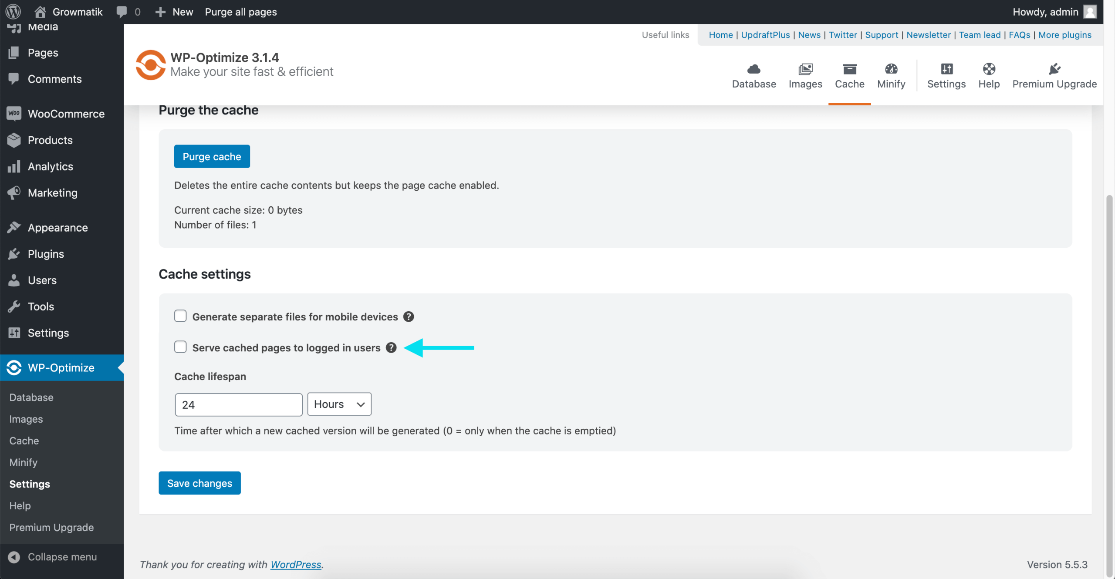Open the Database tab in WP-Optimize toolbar
1115x579 pixels.
click(x=754, y=76)
